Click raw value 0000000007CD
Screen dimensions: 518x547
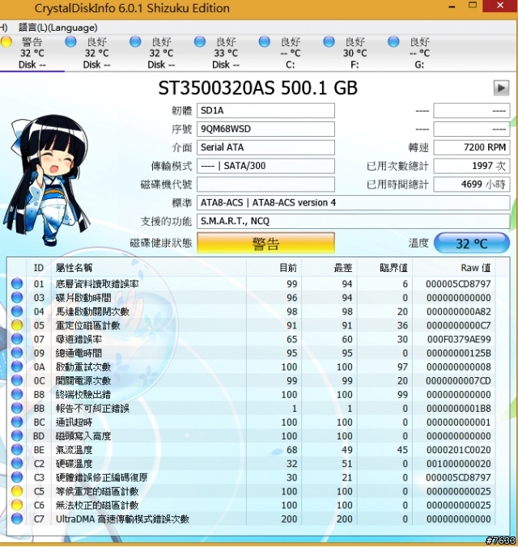pos(459,380)
